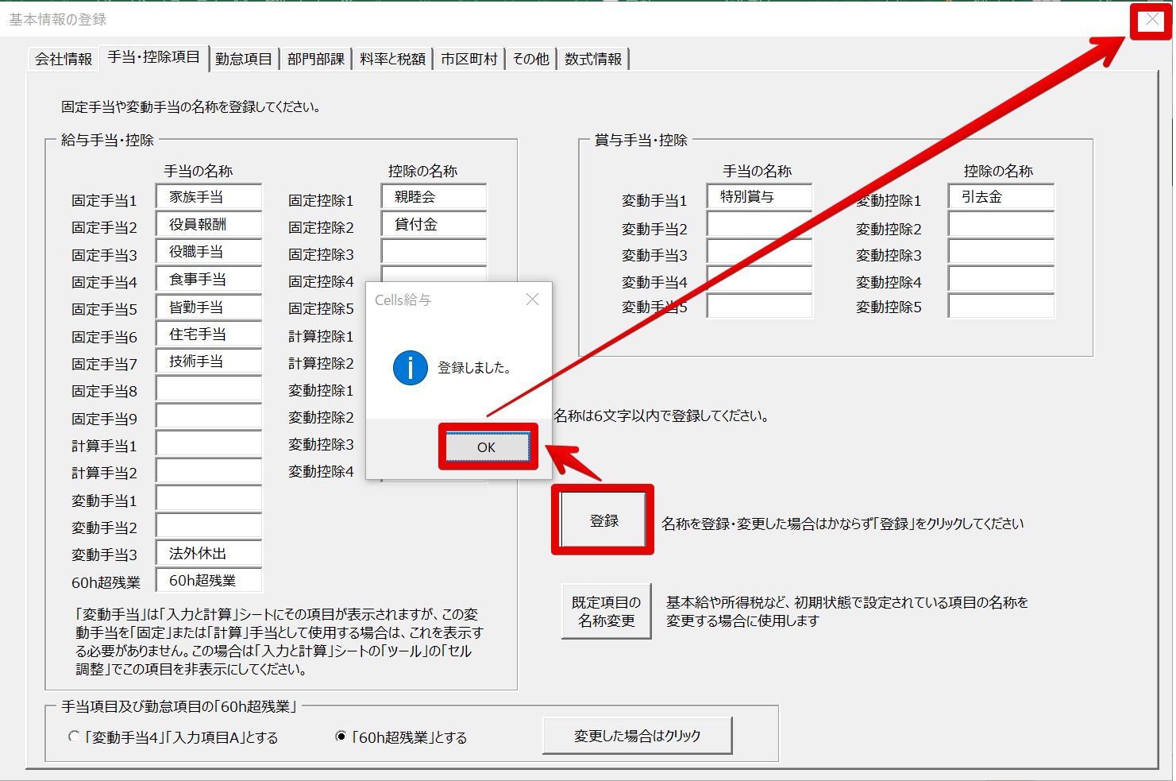Click OK in the Cells給与 message box
Screen dimensions: 1176x781
click(x=487, y=447)
